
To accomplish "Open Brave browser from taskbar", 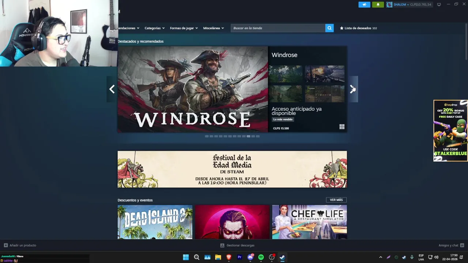I will tap(229, 257).
